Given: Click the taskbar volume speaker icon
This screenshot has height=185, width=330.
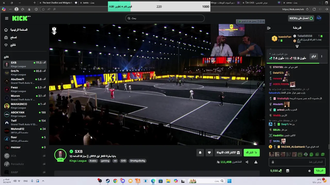Looking at the screenshot, I should coord(15,181).
